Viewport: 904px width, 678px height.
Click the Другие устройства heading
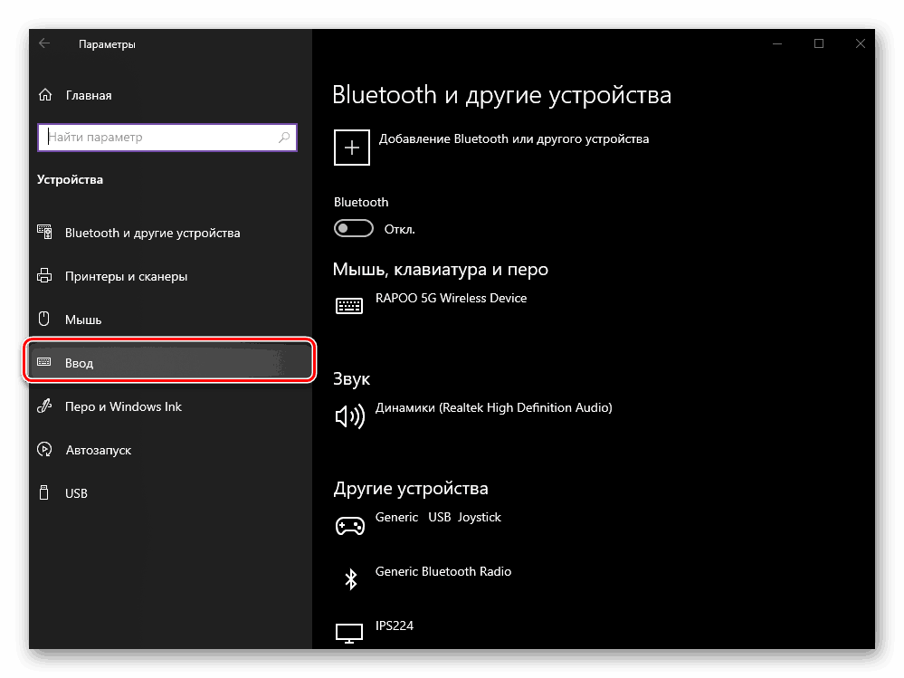[411, 488]
